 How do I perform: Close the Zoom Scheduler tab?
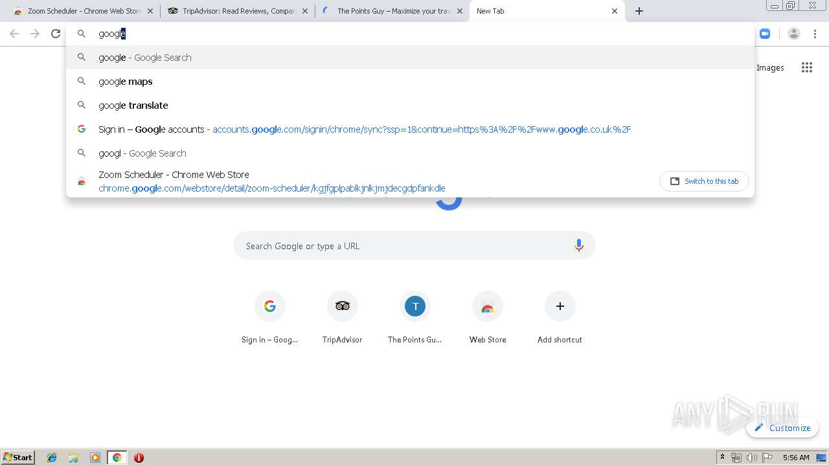pos(150,11)
